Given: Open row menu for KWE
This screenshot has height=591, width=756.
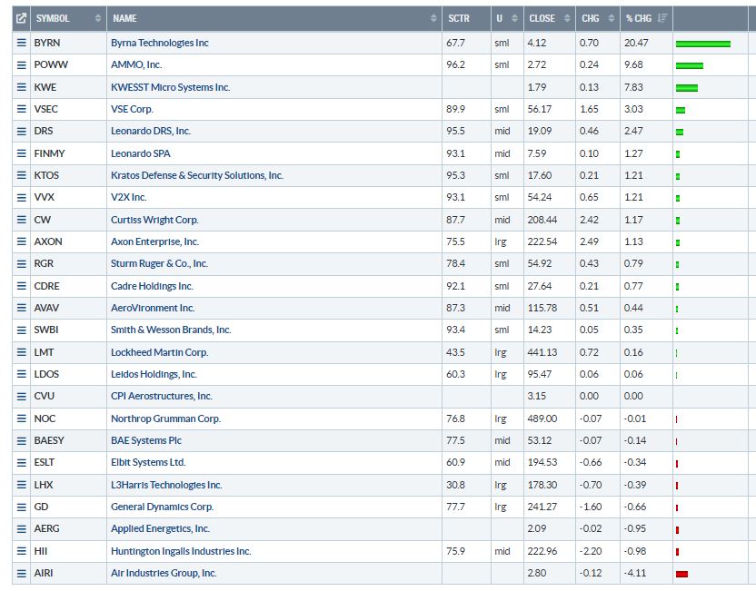Looking at the screenshot, I should 21,87.
